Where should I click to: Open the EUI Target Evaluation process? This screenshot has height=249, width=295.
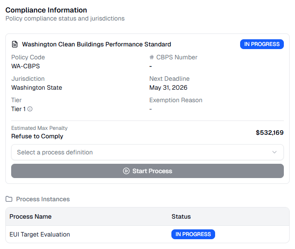tap(40, 234)
